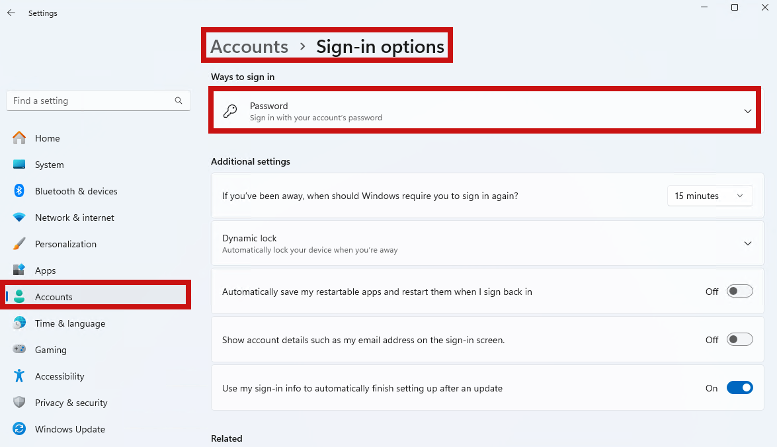This screenshot has height=447, width=777.
Task: Select Accessibility in the sidebar
Action: pos(60,376)
